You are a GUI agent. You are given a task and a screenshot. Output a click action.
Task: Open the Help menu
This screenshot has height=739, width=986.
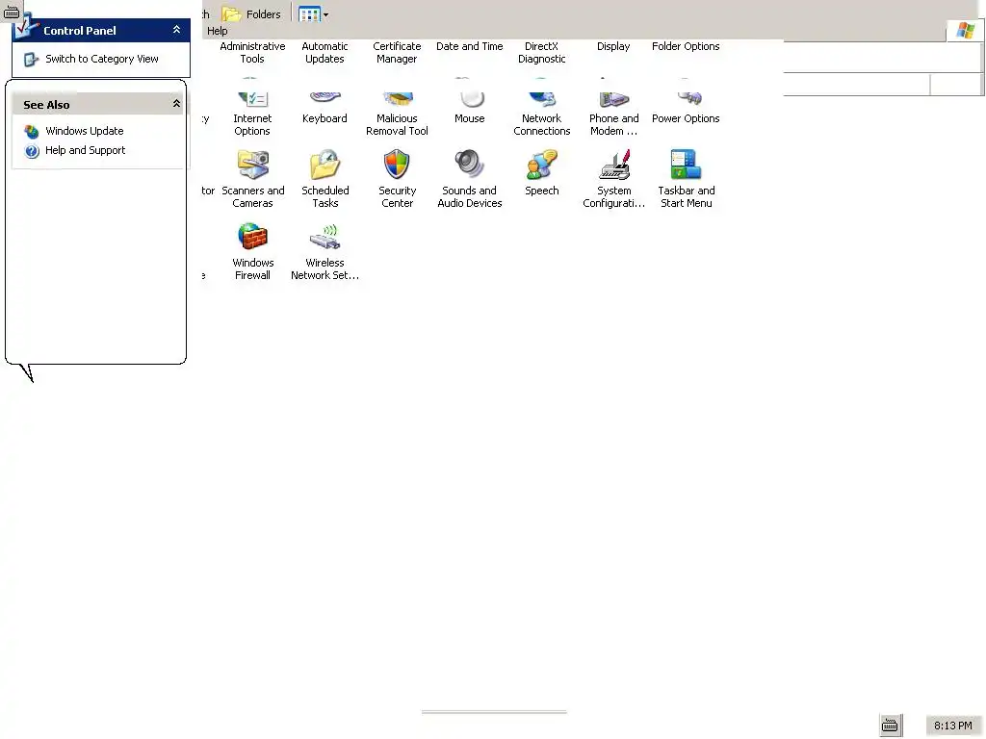[x=217, y=31]
